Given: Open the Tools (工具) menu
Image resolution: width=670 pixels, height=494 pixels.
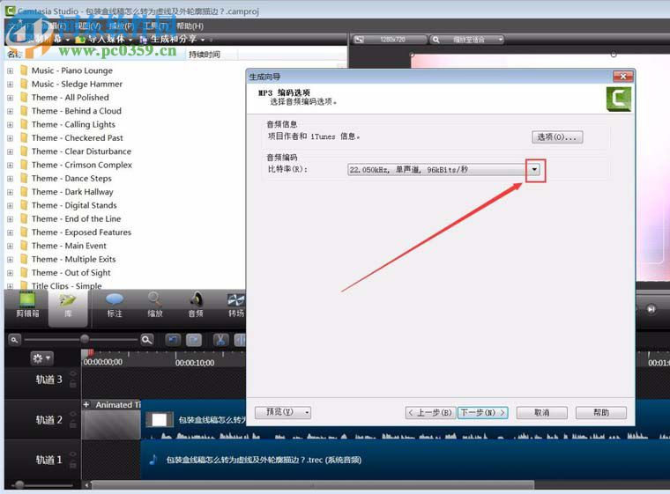Looking at the screenshot, I should click(x=155, y=26).
